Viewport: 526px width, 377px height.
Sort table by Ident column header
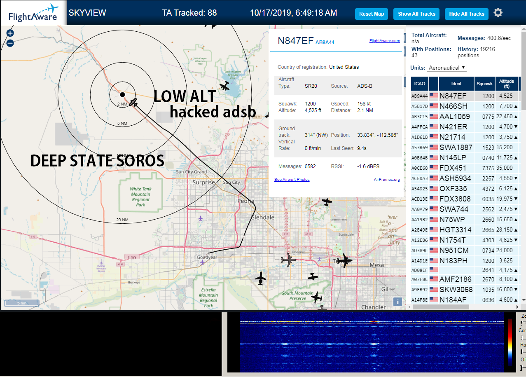pyautogui.click(x=456, y=84)
